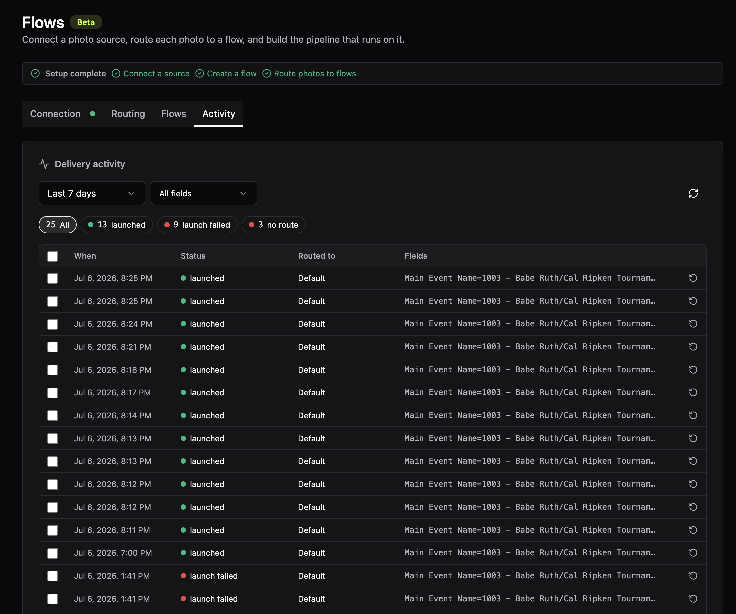Click the Jul 6, 2026, 8:24 PM timestamp
Viewport: 736px width, 614px height.
pos(113,324)
